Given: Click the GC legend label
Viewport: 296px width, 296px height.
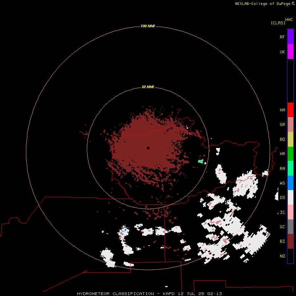Looking at the screenshot, I should 282,227.
